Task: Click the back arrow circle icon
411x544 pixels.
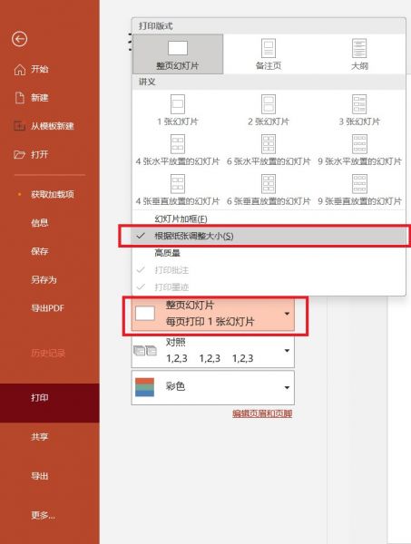Action: (19, 39)
